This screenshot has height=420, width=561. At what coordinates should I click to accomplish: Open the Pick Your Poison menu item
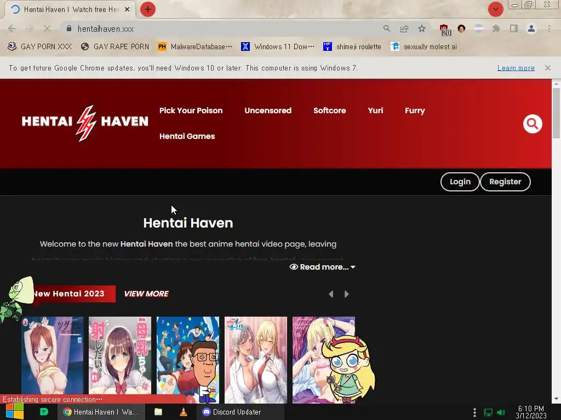[191, 110]
